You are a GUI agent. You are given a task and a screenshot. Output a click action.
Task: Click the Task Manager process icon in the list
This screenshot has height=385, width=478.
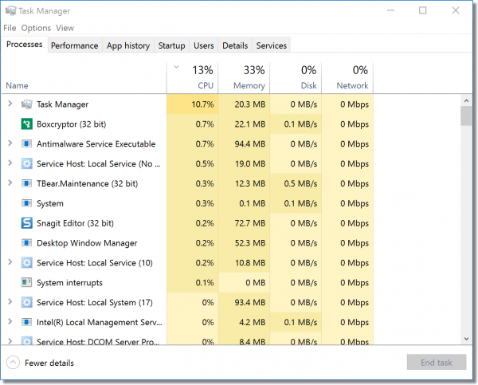tap(26, 104)
